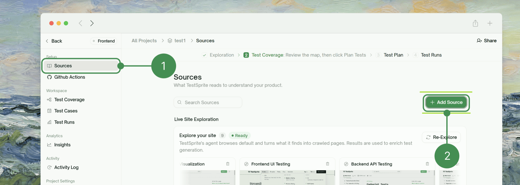
Task: Click the compass icon on Backend API Testing
Action: (346, 164)
